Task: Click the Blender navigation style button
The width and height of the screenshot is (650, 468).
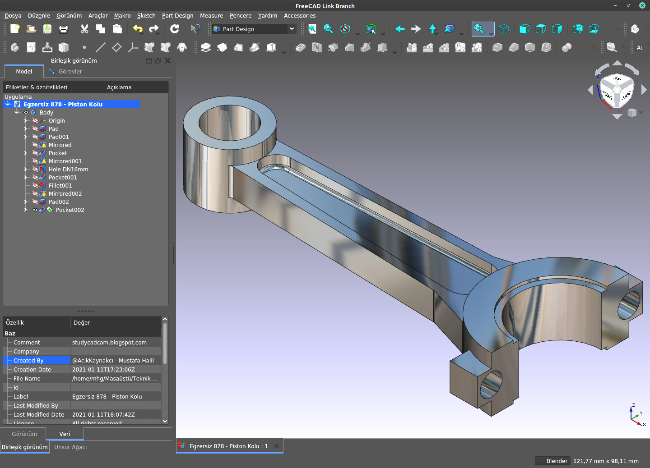Action: coord(552,461)
